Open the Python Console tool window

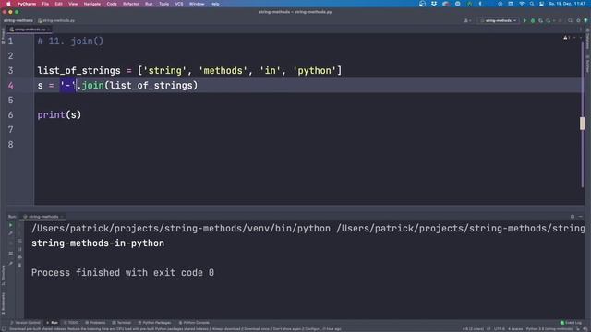(x=194, y=323)
